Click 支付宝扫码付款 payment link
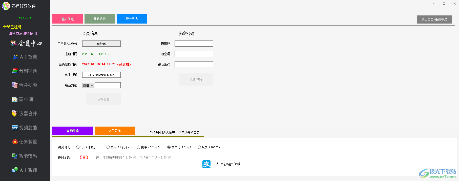Image resolution: width=459 pixels, height=181 pixels. tap(228, 164)
